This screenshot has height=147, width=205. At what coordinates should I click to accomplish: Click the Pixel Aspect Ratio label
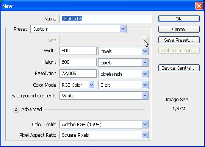(38, 135)
